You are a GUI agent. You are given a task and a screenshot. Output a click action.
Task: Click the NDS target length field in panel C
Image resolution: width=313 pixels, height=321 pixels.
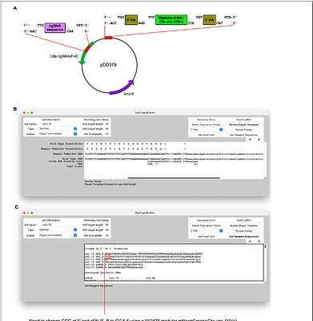(x=107, y=230)
